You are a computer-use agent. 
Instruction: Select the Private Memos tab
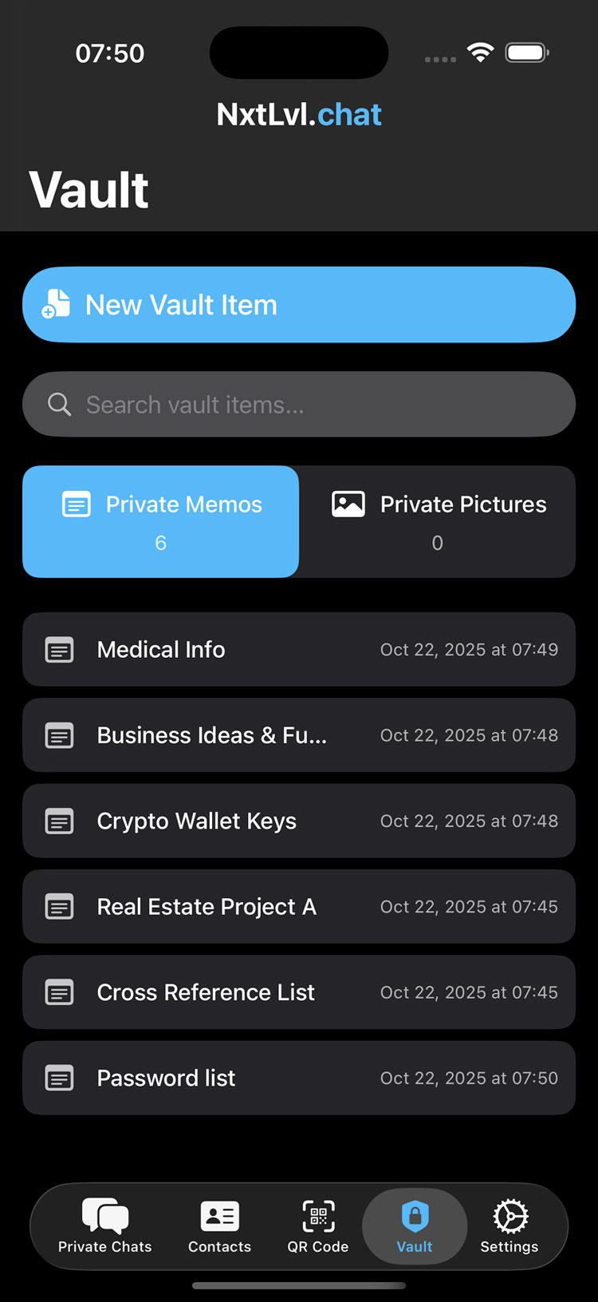[x=161, y=521]
